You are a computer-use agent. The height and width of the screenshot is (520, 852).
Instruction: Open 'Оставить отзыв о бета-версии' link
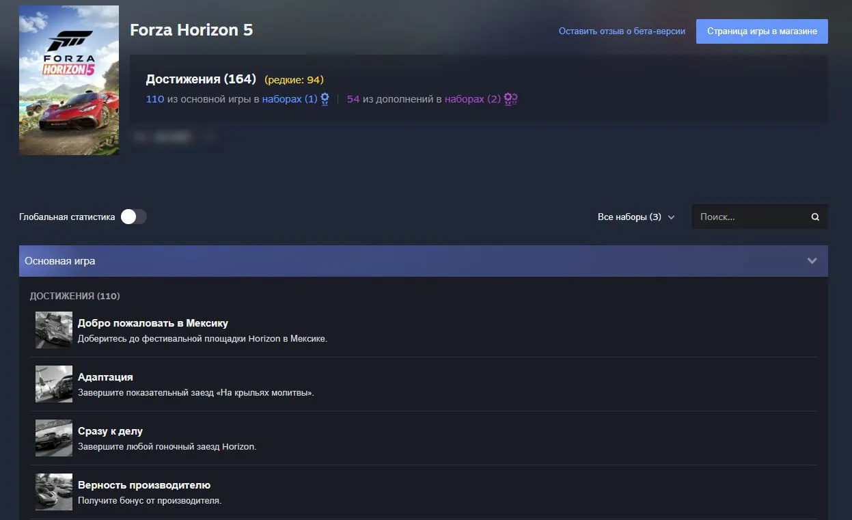point(622,31)
